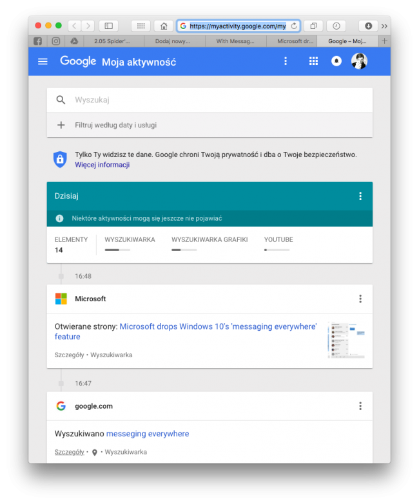Switch to the Dodaj nowy tab

coord(175,41)
